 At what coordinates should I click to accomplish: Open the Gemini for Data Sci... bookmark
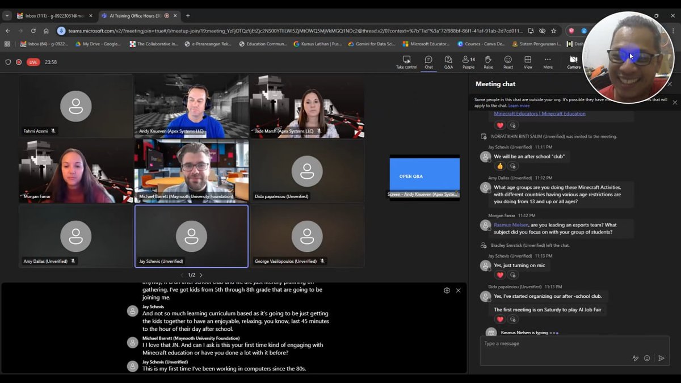tap(372, 44)
